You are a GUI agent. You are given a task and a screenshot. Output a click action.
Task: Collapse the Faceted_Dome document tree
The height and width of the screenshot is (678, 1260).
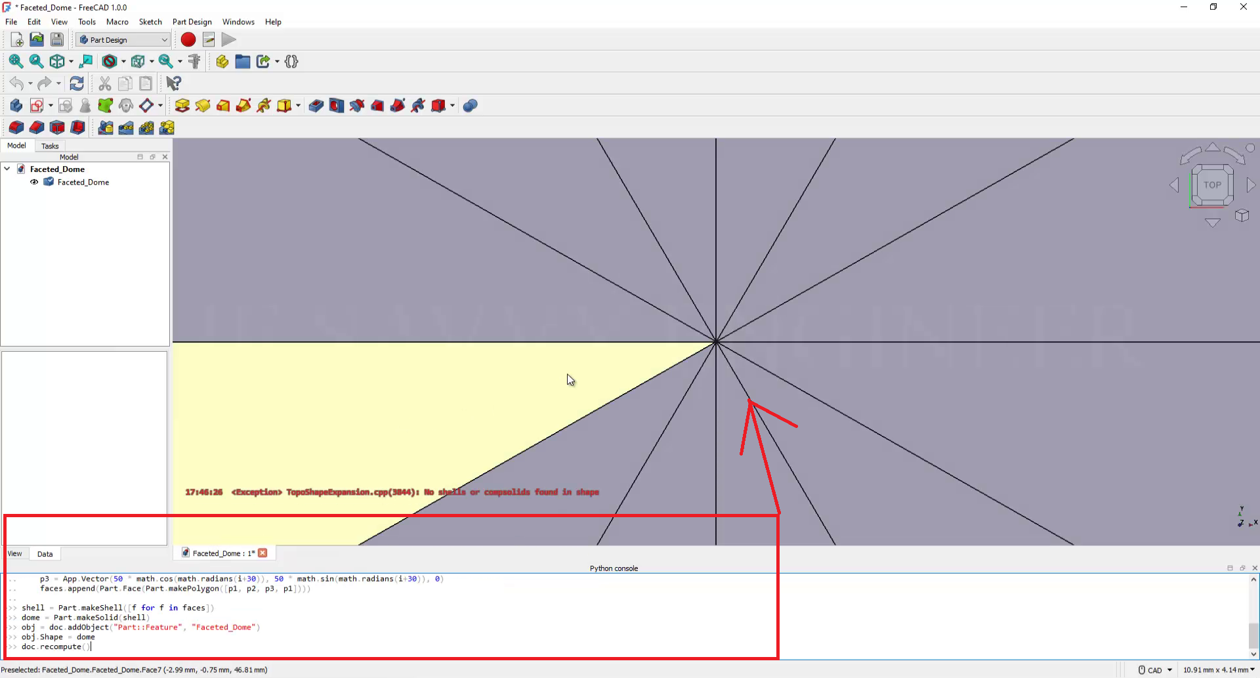coord(7,169)
